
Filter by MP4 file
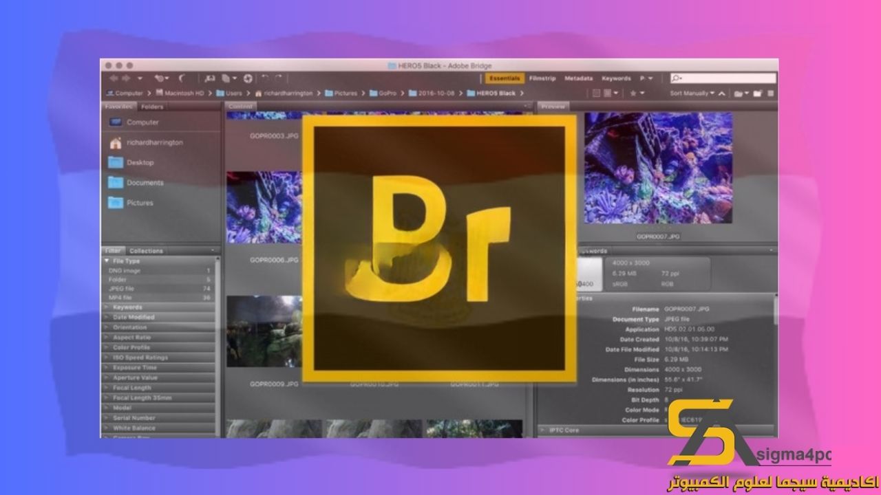tap(158, 298)
